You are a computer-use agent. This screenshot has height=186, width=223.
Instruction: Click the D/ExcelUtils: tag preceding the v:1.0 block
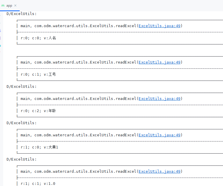point(21,159)
